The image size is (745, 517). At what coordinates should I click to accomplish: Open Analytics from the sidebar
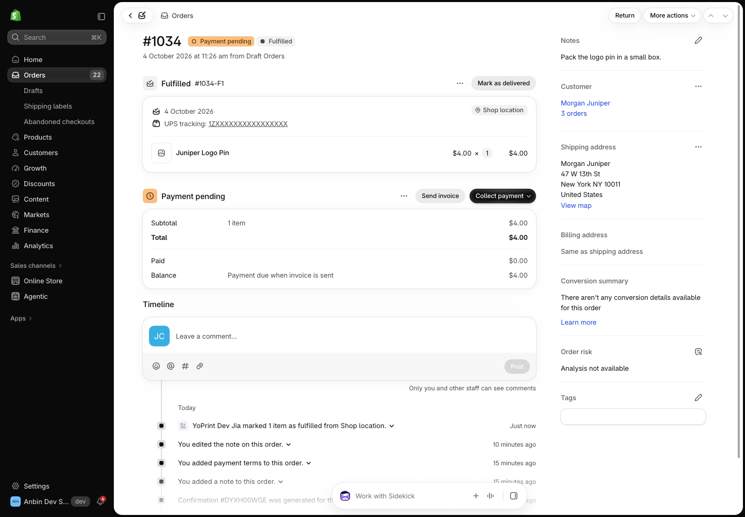tap(57, 246)
